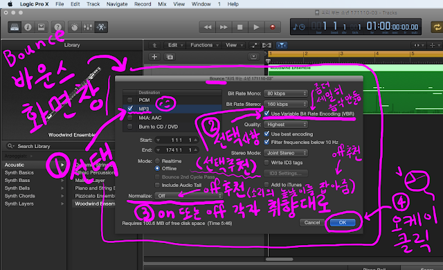443x270 pixels.
Task: Click the ID3 Settings button
Action: pyautogui.click(x=286, y=173)
